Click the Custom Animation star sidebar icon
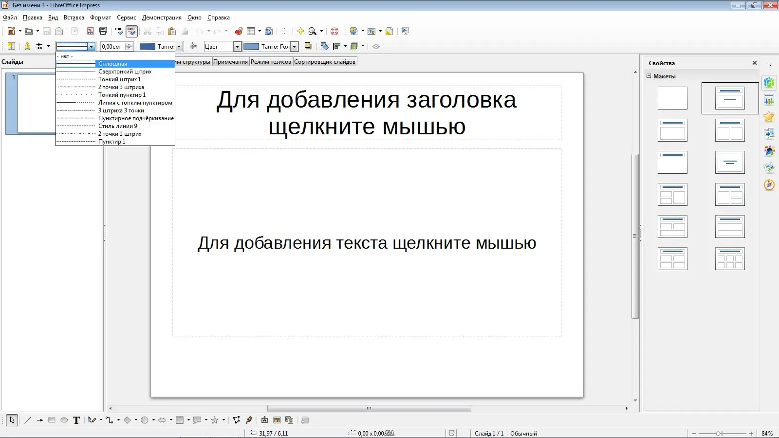This screenshot has width=779, height=438. point(769,115)
